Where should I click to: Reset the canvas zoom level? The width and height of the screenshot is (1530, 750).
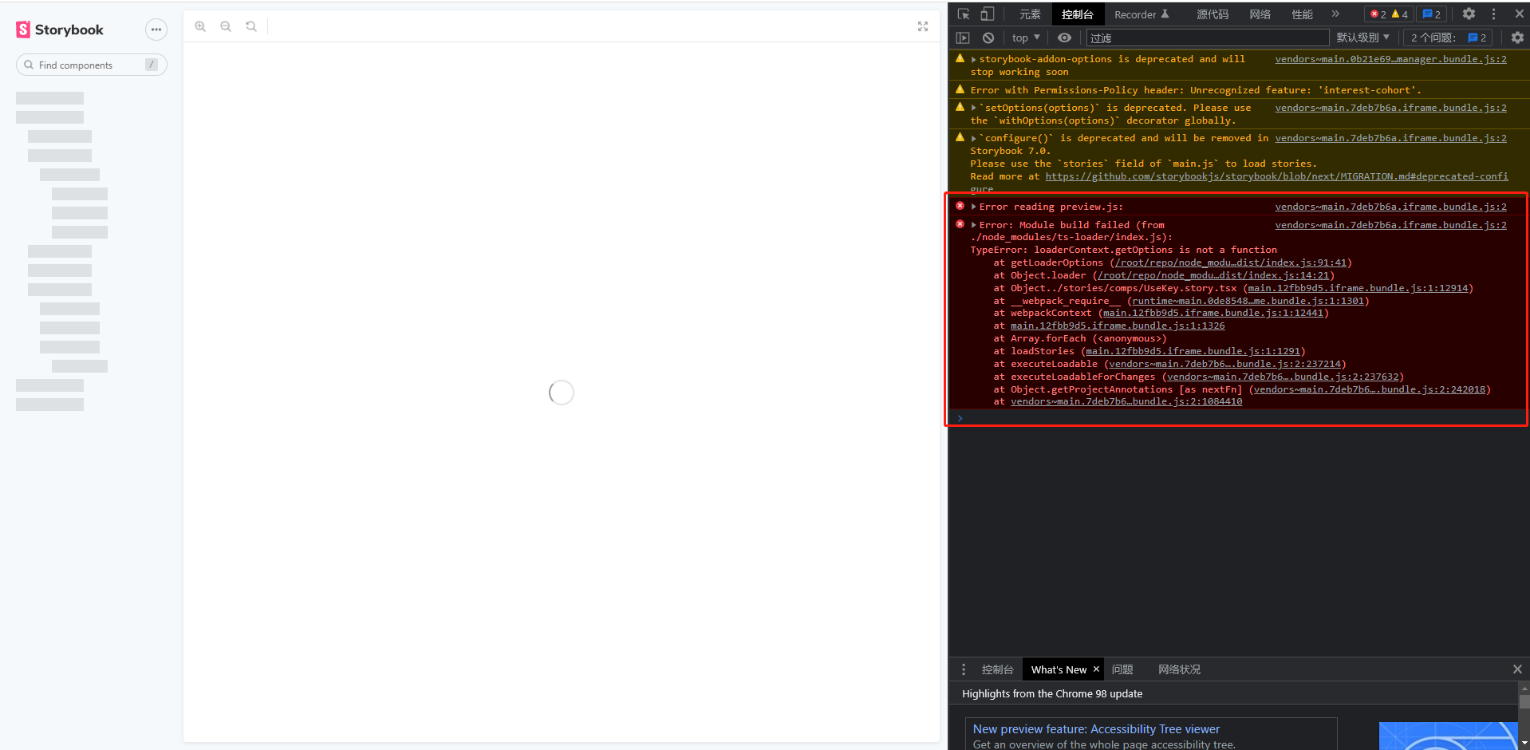251,26
